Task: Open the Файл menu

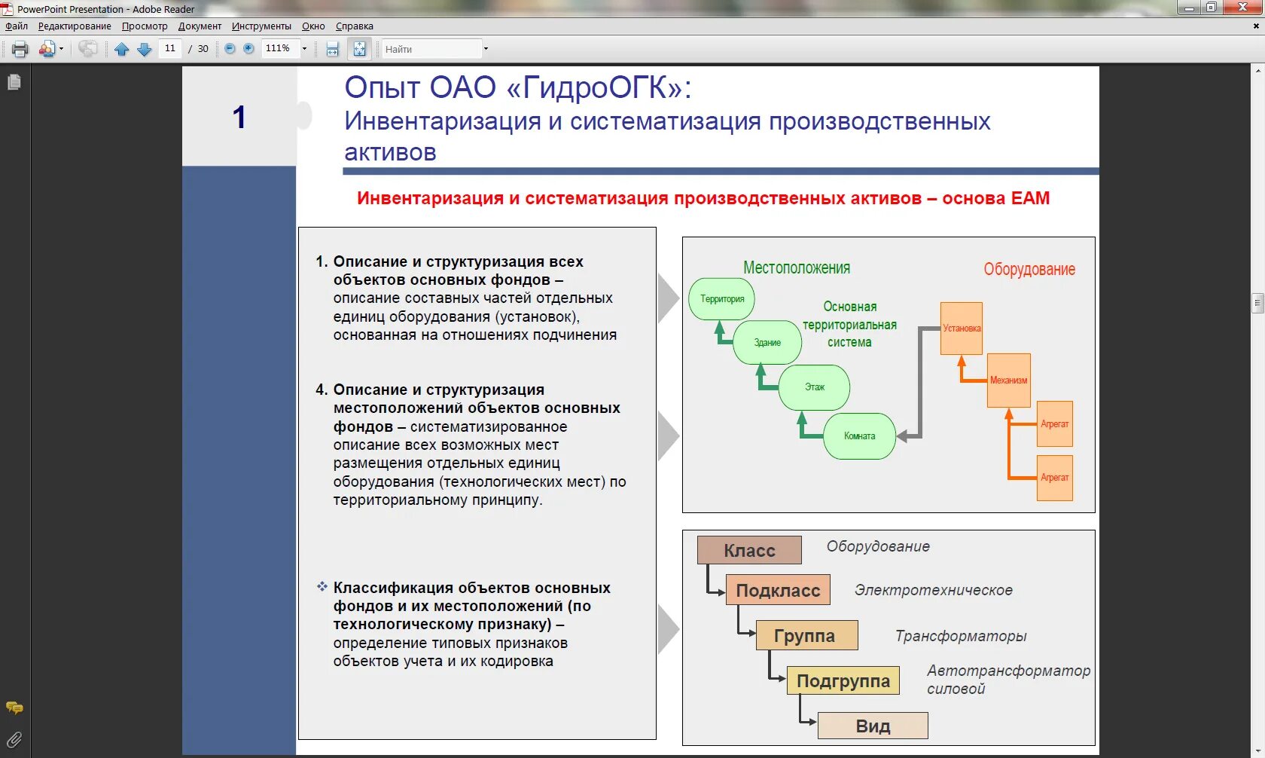Action: (17, 26)
